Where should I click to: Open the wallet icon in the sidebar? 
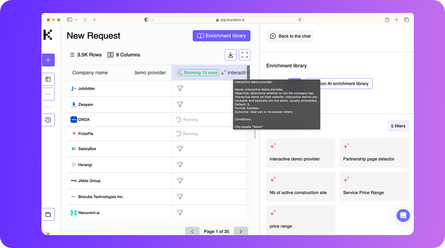tap(48, 215)
